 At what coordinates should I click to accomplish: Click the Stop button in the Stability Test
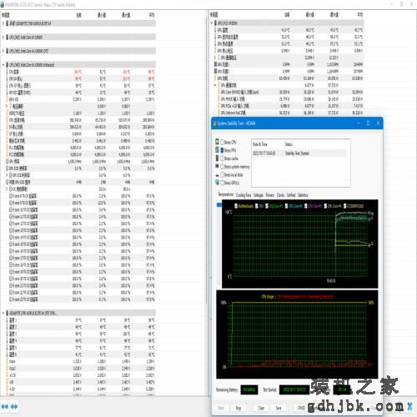tap(239, 408)
